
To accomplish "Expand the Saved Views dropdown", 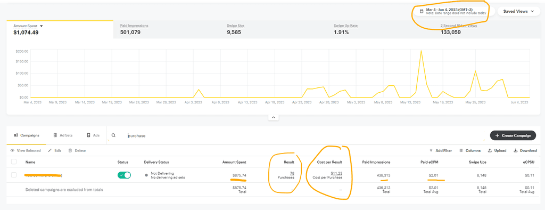I will coord(518,12).
